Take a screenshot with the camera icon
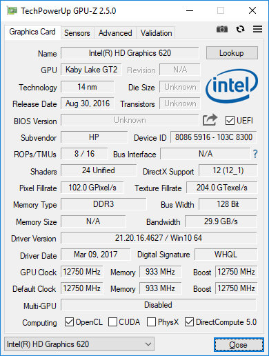 pos(222,29)
